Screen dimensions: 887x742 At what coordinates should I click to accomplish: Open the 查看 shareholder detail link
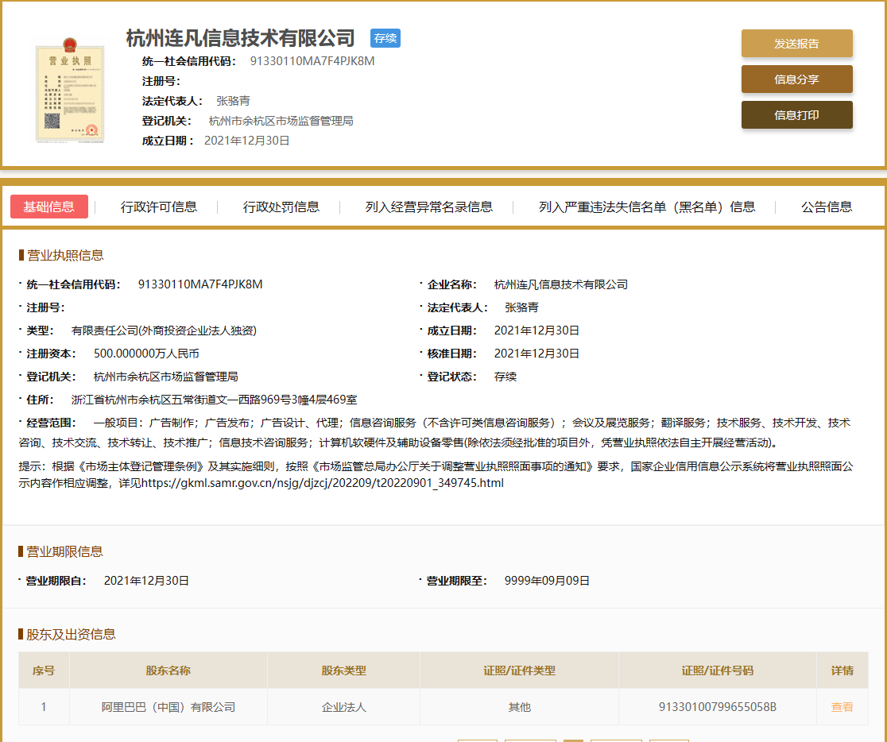point(841,707)
